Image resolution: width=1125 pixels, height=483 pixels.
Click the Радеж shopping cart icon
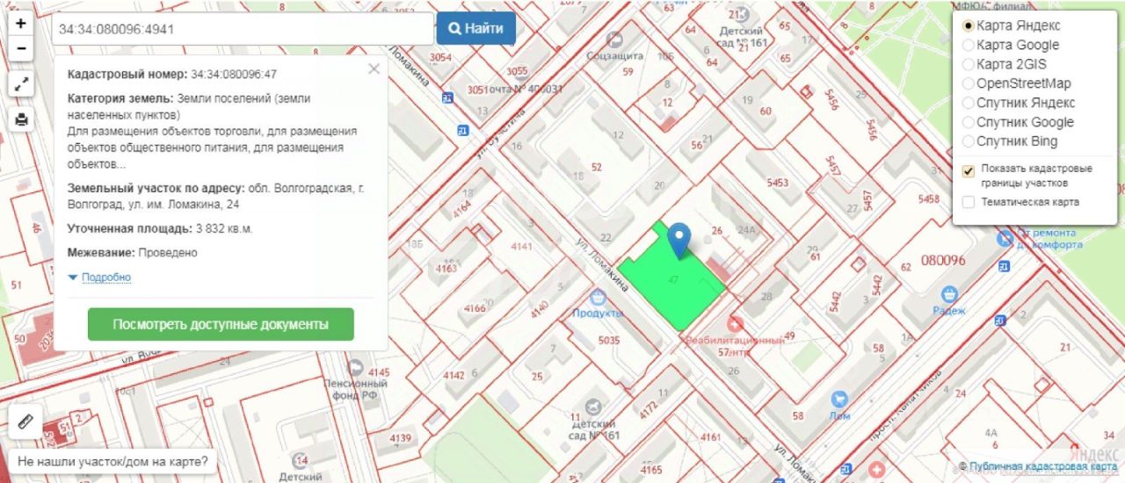[948, 293]
